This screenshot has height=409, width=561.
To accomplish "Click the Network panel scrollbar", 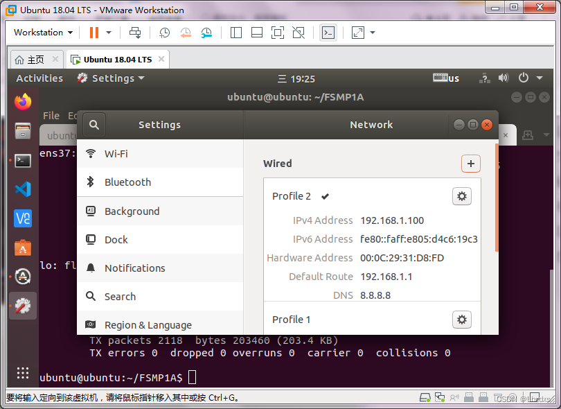I will [x=497, y=198].
